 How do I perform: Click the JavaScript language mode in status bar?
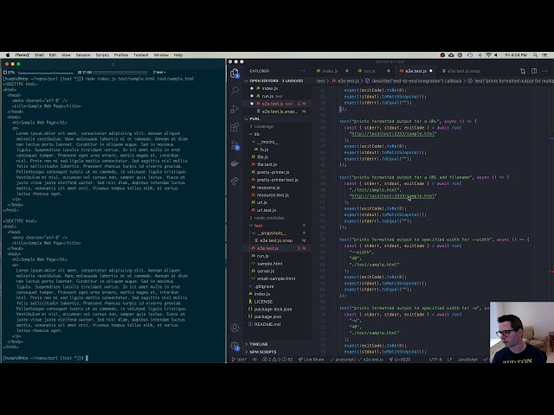(x=467, y=359)
